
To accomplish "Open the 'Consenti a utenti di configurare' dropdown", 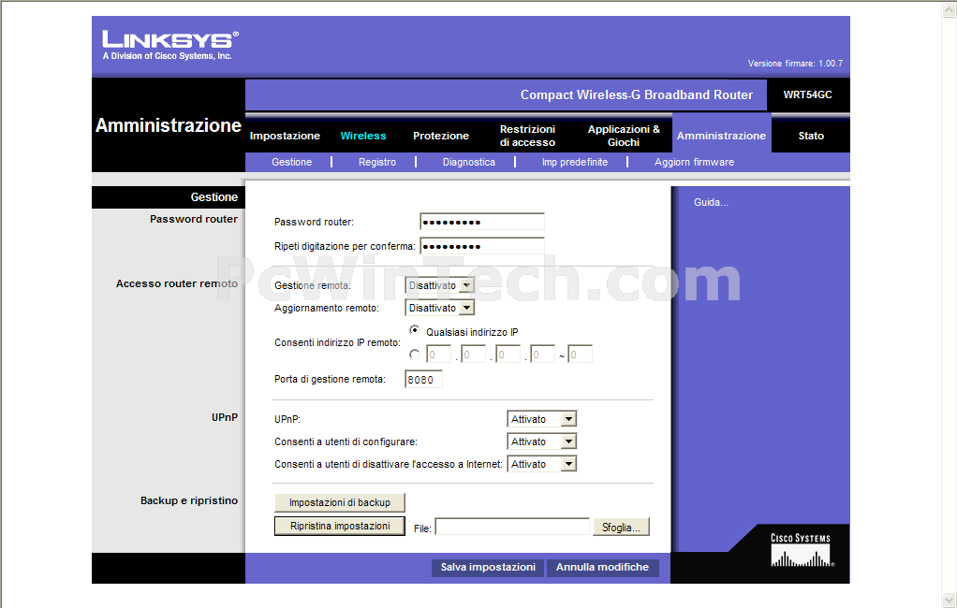I will tap(542, 442).
